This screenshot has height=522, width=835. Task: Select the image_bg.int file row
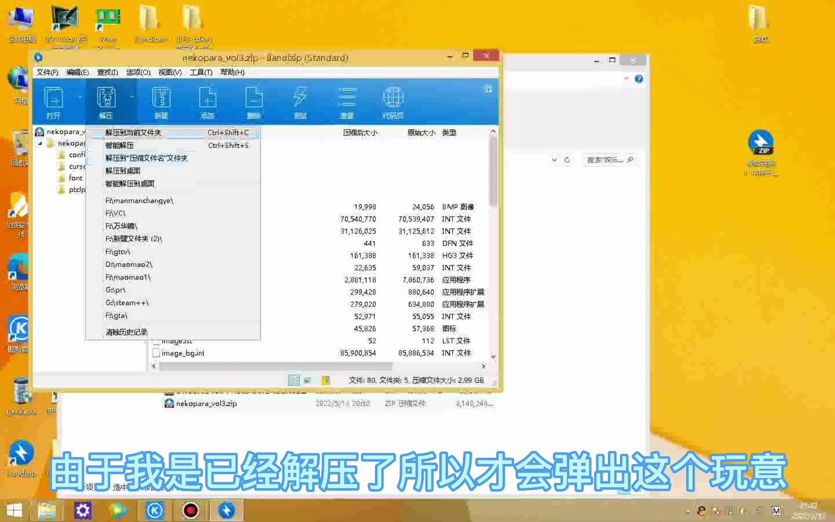click(x=319, y=353)
